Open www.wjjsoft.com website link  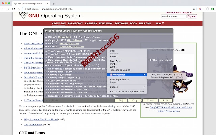coord(69,44)
